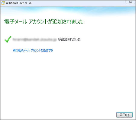Click メール text in the title bar

pos(28,3)
